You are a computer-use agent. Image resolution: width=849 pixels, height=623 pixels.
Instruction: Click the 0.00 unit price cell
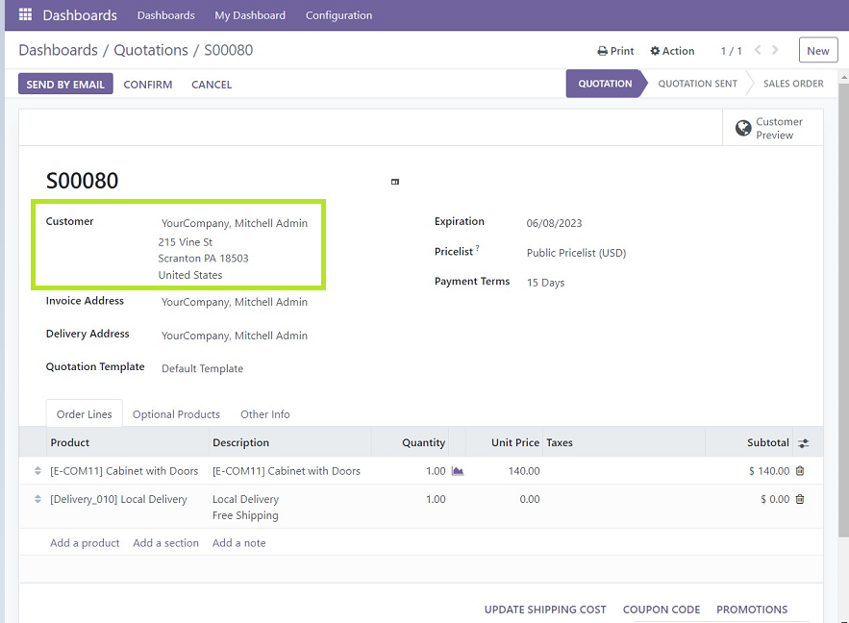[x=529, y=499]
